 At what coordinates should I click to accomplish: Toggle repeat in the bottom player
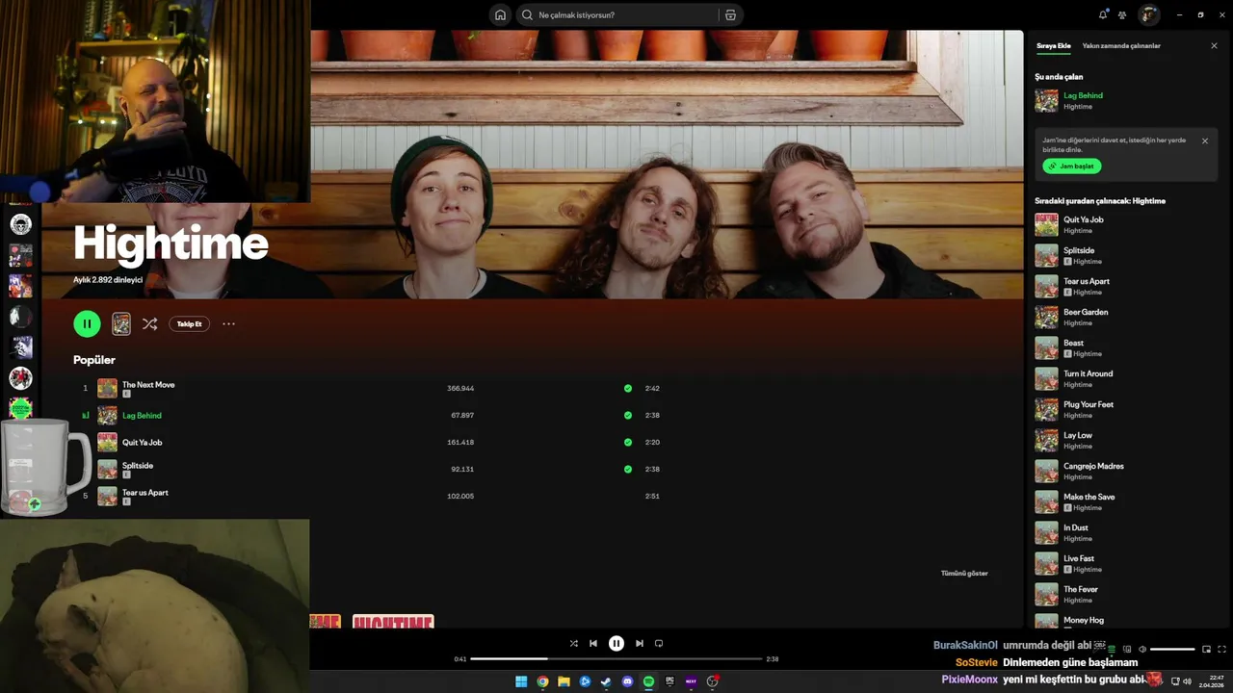pos(659,643)
